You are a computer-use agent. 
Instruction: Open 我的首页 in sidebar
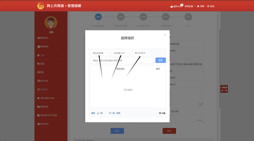pyautogui.click(x=44, y=38)
